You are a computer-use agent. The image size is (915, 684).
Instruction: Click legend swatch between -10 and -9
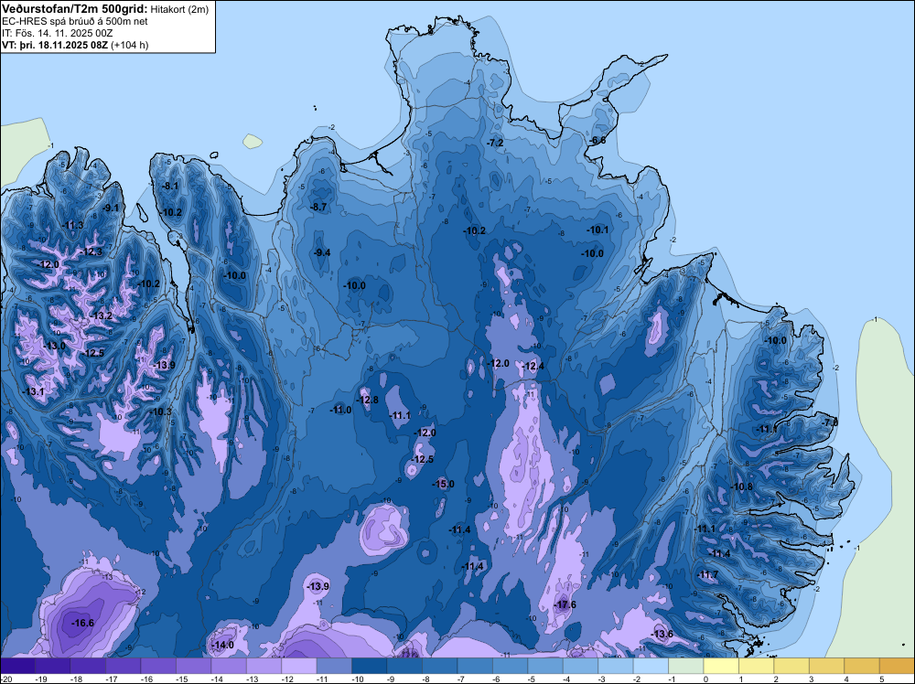(370, 666)
